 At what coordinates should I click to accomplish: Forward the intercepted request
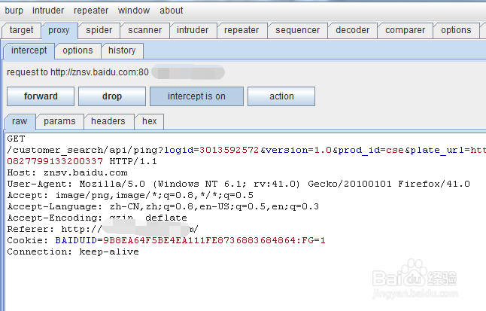41,96
